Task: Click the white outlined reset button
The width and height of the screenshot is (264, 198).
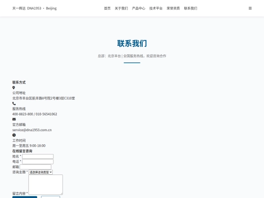Action: click(50, 197)
